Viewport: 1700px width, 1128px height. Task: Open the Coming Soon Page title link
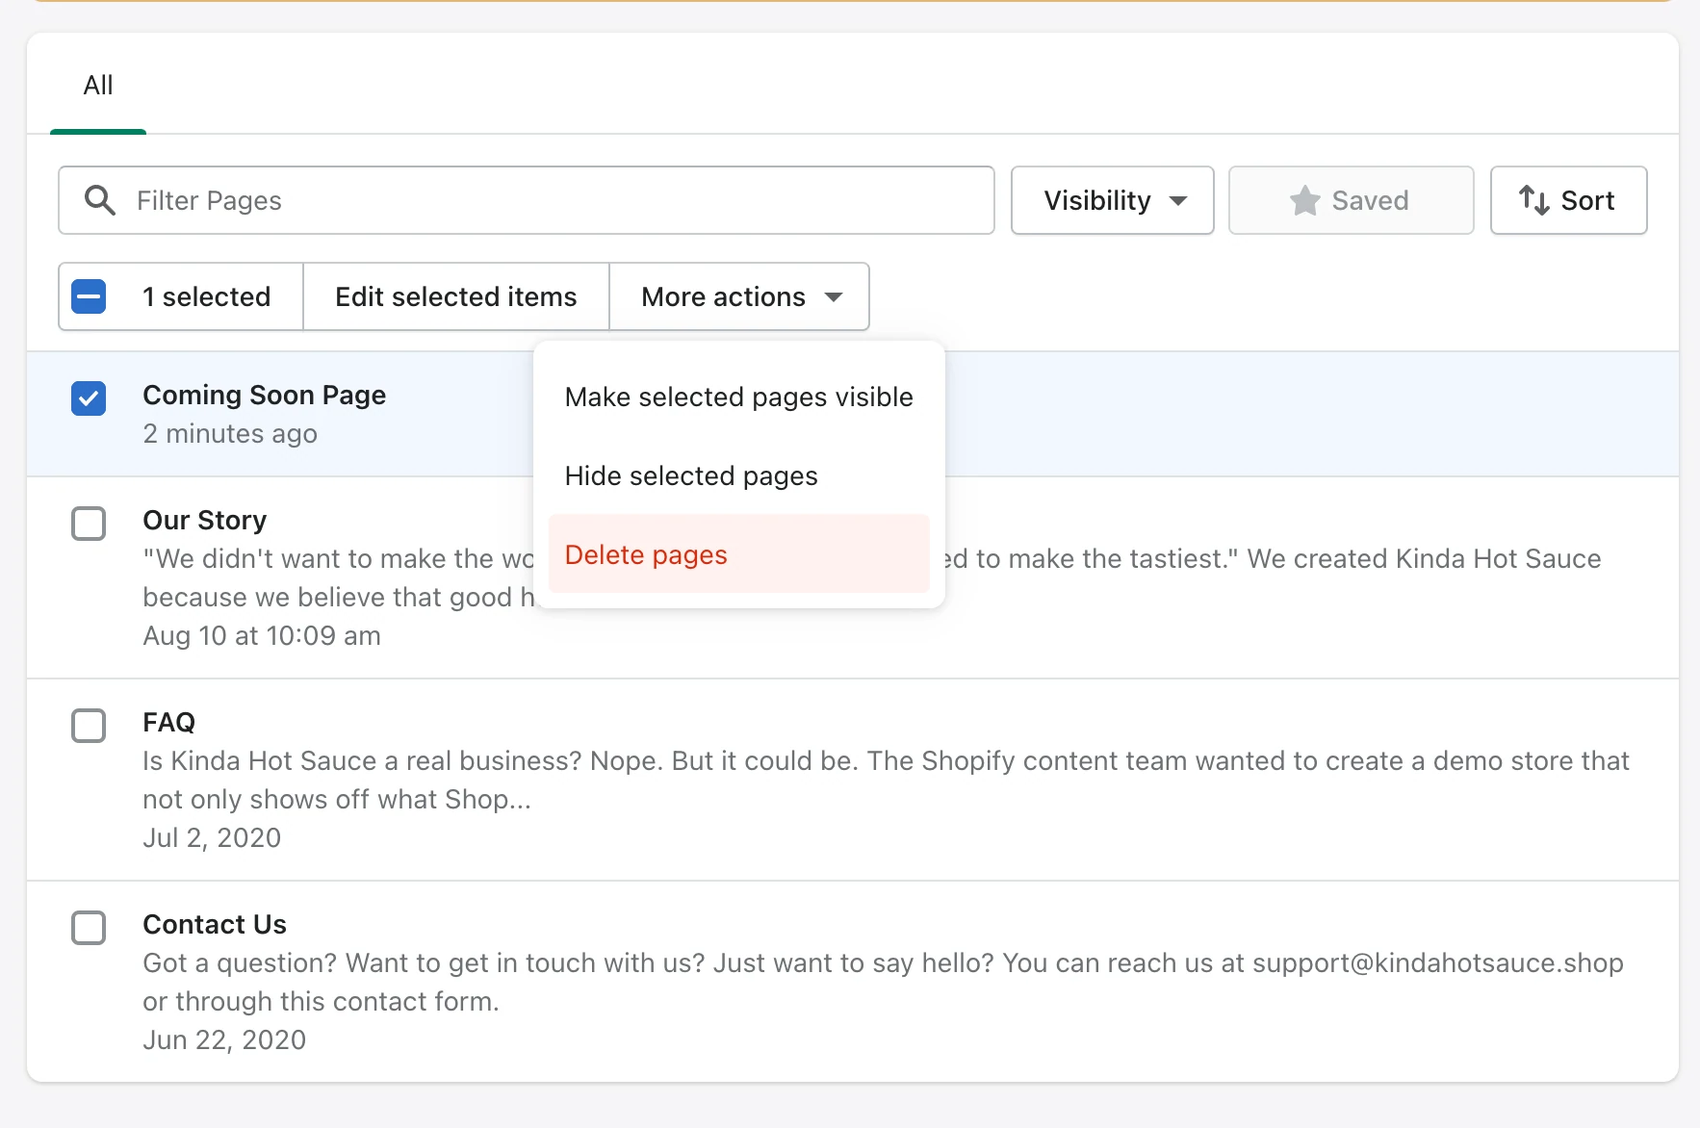264,395
